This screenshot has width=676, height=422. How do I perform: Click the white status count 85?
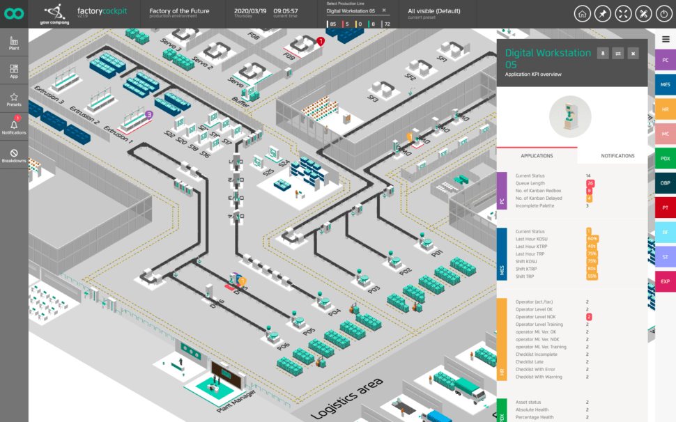332,24
